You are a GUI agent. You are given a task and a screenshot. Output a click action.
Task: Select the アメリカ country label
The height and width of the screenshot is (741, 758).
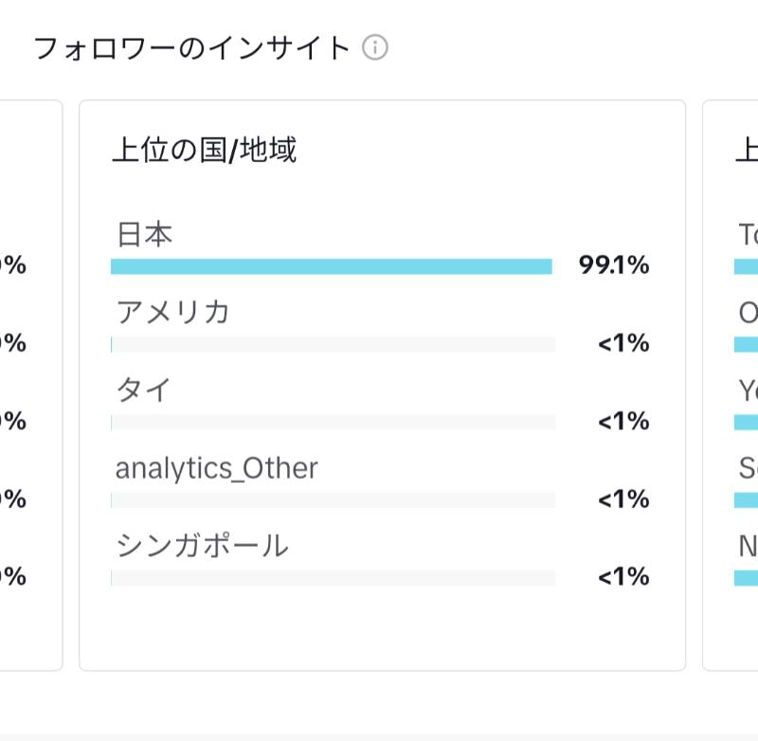(x=172, y=312)
